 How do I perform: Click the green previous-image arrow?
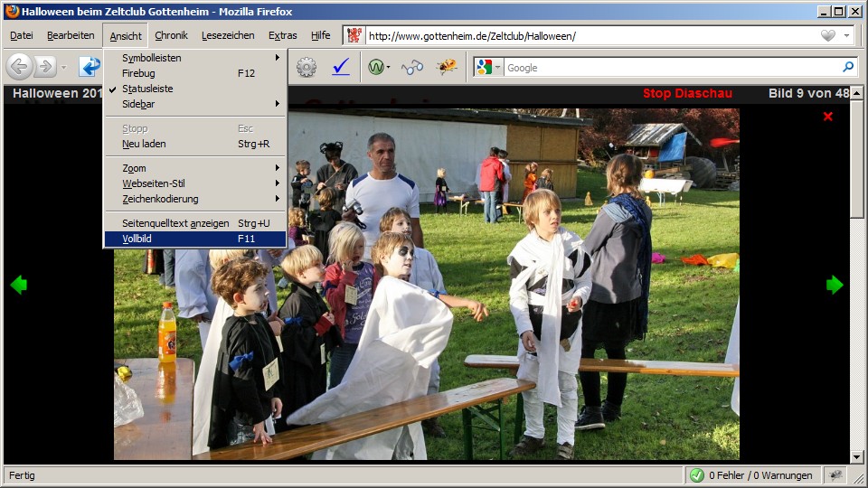[x=19, y=286]
